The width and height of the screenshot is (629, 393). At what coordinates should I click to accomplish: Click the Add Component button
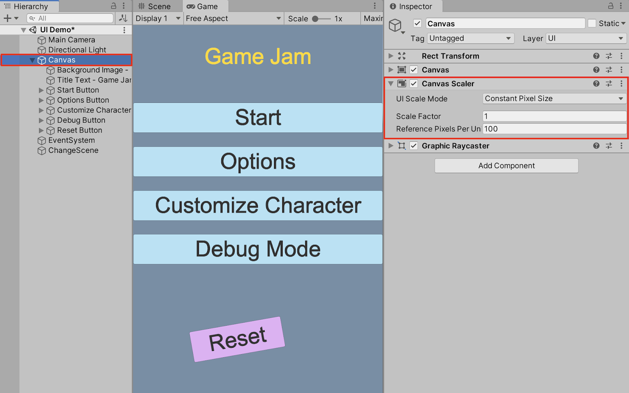506,166
